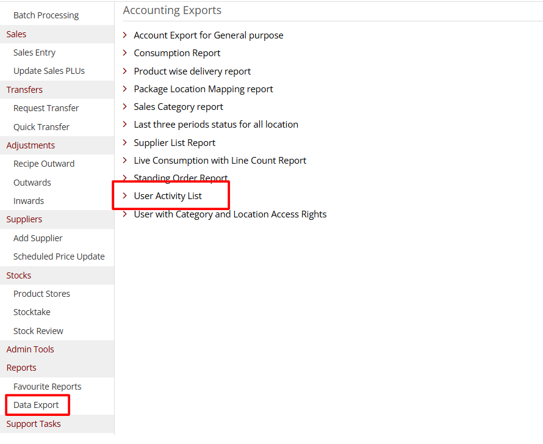Open User with Category and Location Access Rights
543x444 pixels.
229,214
